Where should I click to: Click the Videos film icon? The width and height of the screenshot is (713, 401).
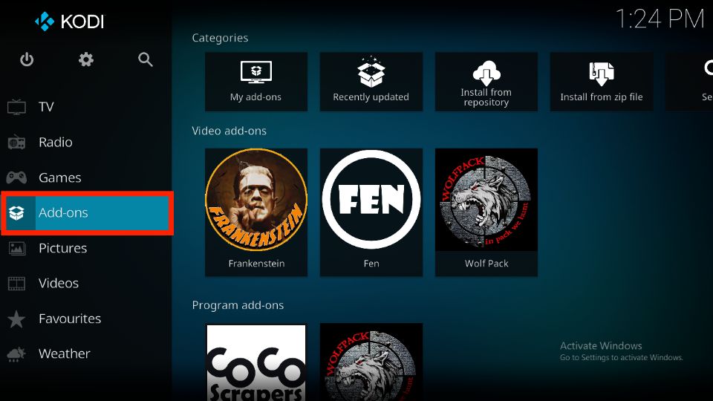[16, 283]
